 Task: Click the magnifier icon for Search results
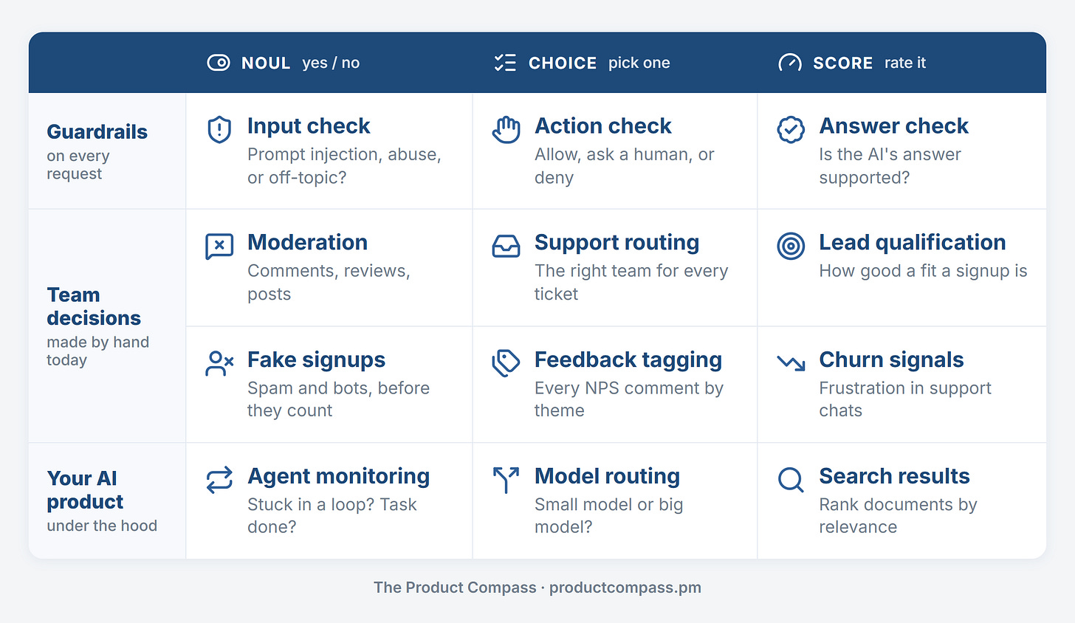tap(791, 480)
